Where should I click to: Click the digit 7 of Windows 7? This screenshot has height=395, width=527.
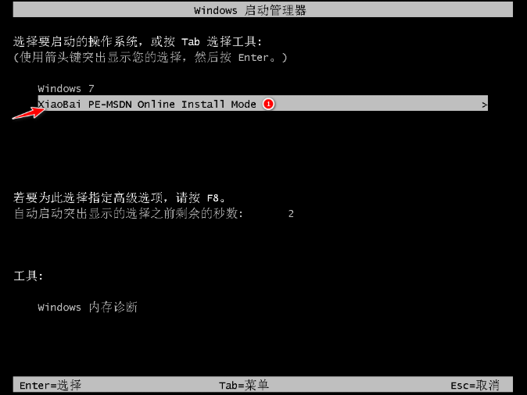click(91, 88)
